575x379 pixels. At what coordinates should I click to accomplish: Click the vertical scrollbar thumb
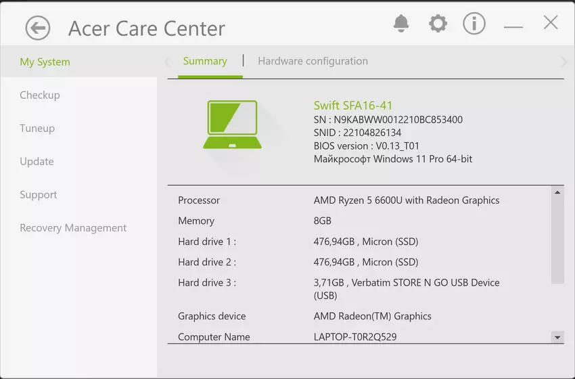557,240
